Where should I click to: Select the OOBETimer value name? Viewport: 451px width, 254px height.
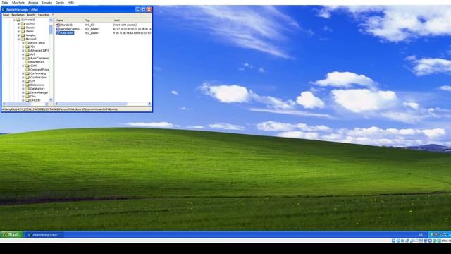(x=67, y=33)
